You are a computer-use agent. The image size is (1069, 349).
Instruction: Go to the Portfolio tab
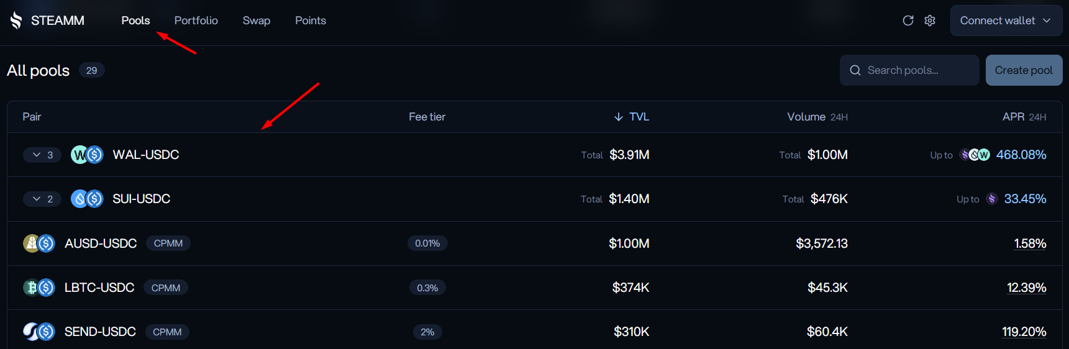click(x=196, y=20)
